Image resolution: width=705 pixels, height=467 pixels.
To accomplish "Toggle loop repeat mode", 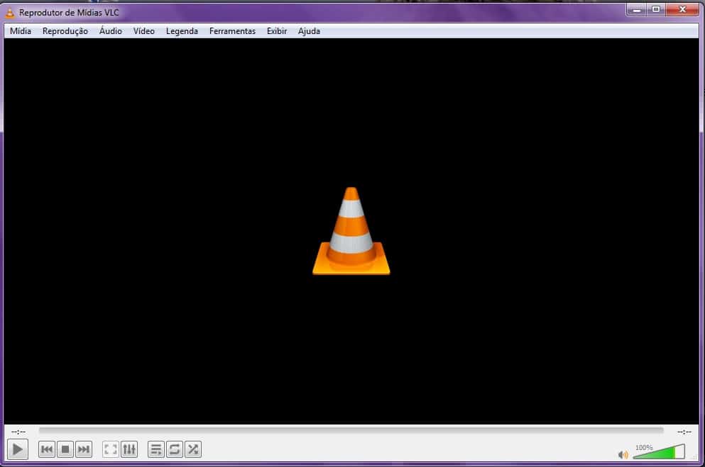I will pos(175,449).
